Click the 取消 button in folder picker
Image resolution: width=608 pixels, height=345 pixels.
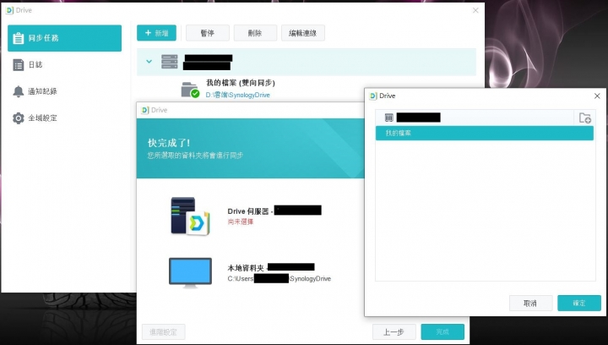coord(530,303)
